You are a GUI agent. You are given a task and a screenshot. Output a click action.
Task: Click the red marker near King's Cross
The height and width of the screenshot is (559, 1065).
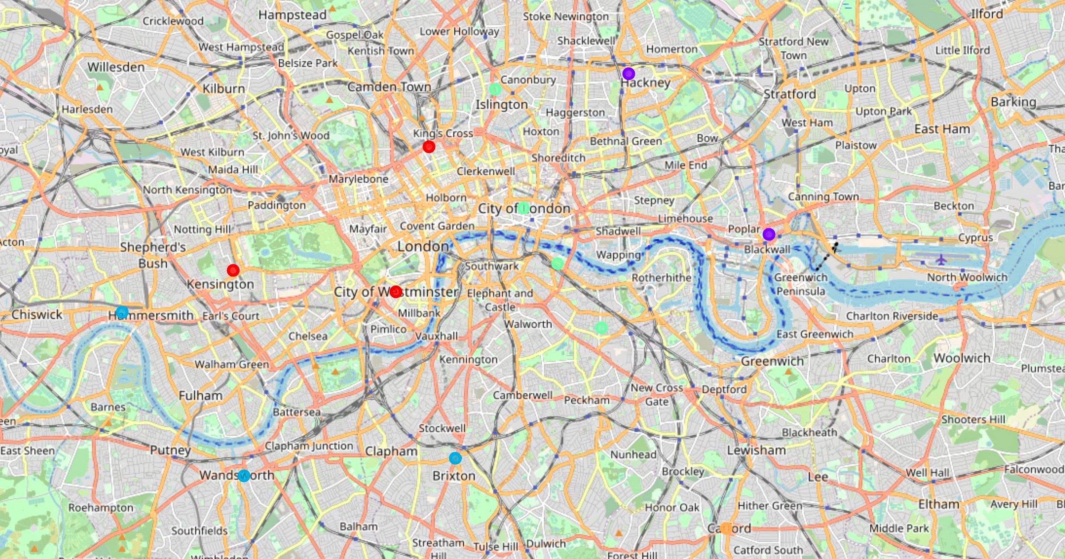[x=429, y=147]
